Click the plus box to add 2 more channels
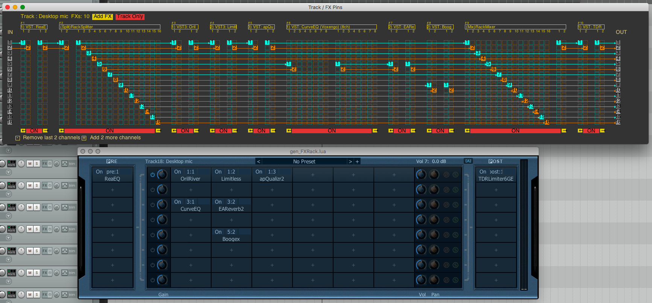This screenshot has width=652, height=303. click(84, 138)
